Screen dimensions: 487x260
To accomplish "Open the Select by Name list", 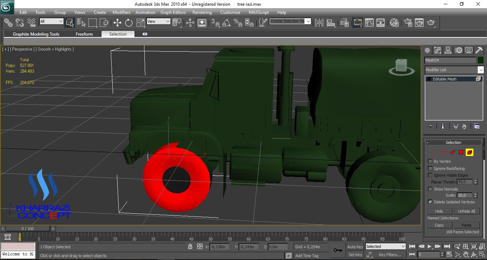I will click(81, 23).
